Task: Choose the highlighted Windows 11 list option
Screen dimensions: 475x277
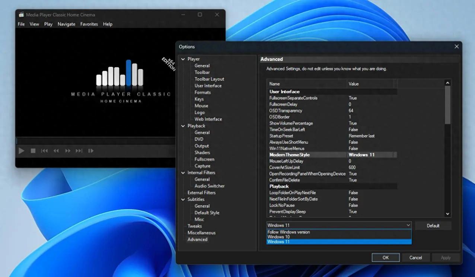Action: click(x=339, y=242)
